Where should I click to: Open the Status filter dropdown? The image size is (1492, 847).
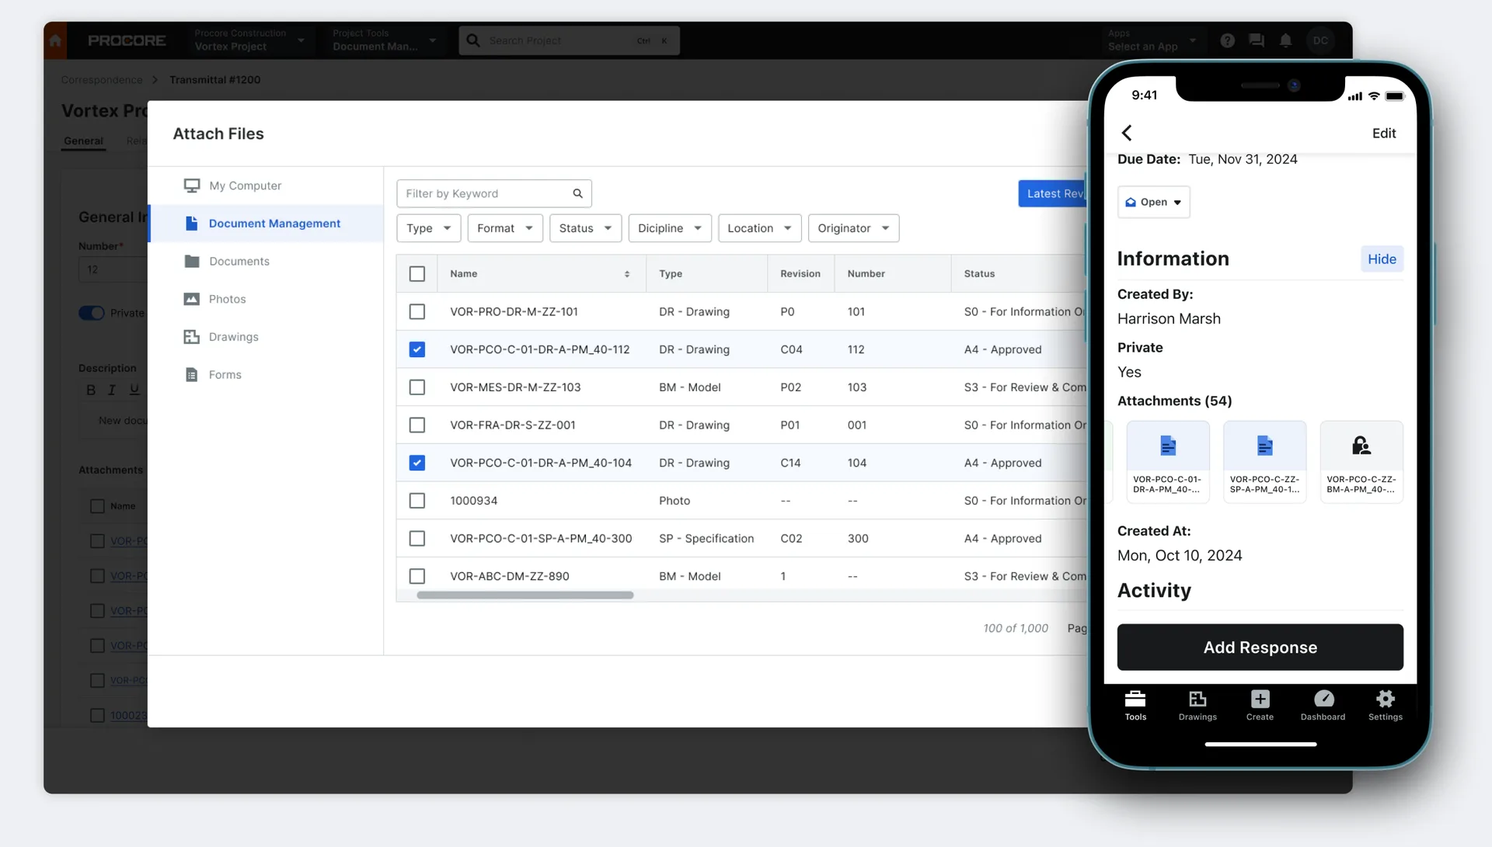585,228
